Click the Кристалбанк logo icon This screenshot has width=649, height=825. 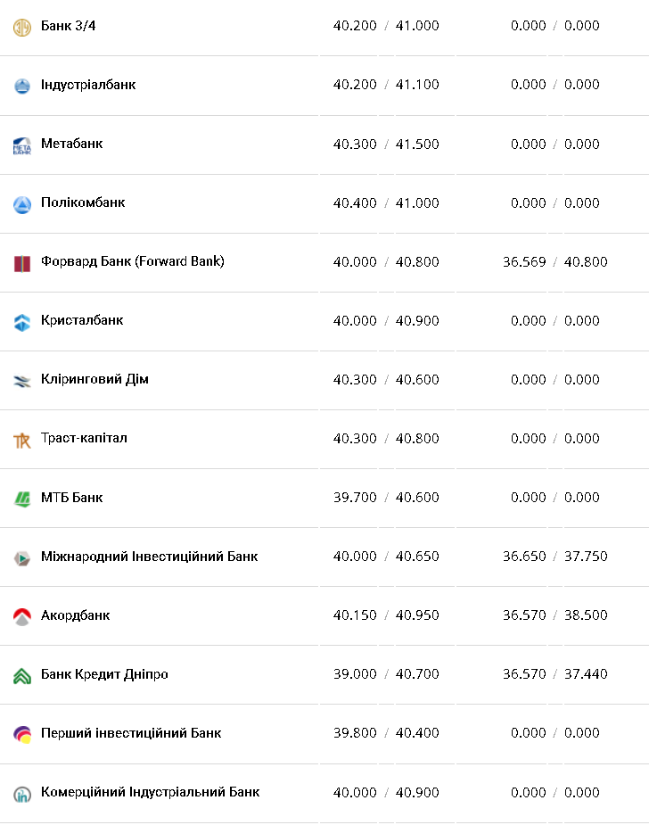point(22,322)
